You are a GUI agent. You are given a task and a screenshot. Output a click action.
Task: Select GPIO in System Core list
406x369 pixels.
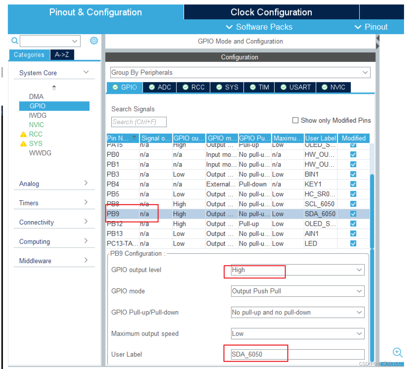(54, 106)
